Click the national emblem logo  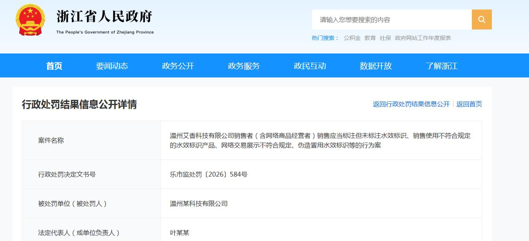[x=31, y=20]
